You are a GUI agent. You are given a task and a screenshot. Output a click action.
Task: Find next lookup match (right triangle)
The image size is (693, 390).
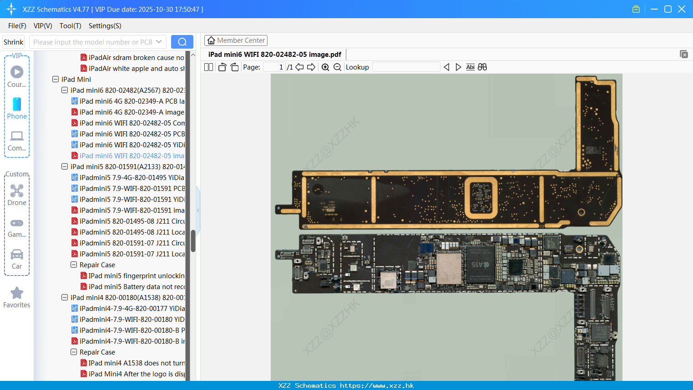coord(458,67)
